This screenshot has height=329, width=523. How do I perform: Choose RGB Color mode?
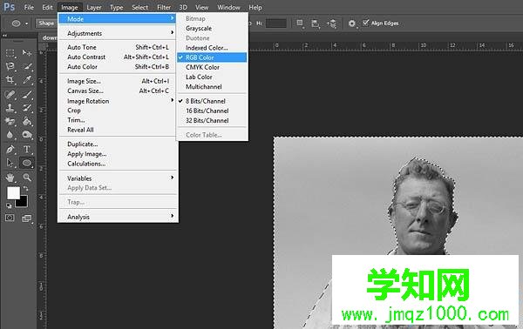coord(212,57)
